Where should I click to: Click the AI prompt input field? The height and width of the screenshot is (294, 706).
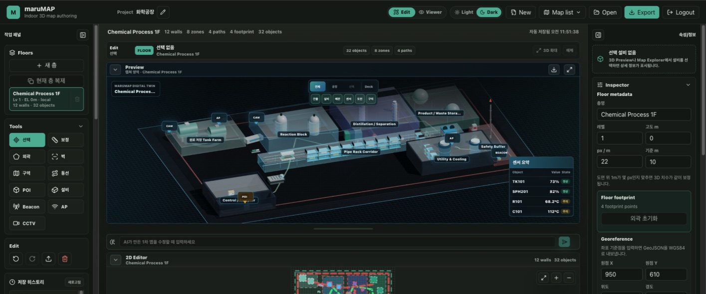point(337,242)
